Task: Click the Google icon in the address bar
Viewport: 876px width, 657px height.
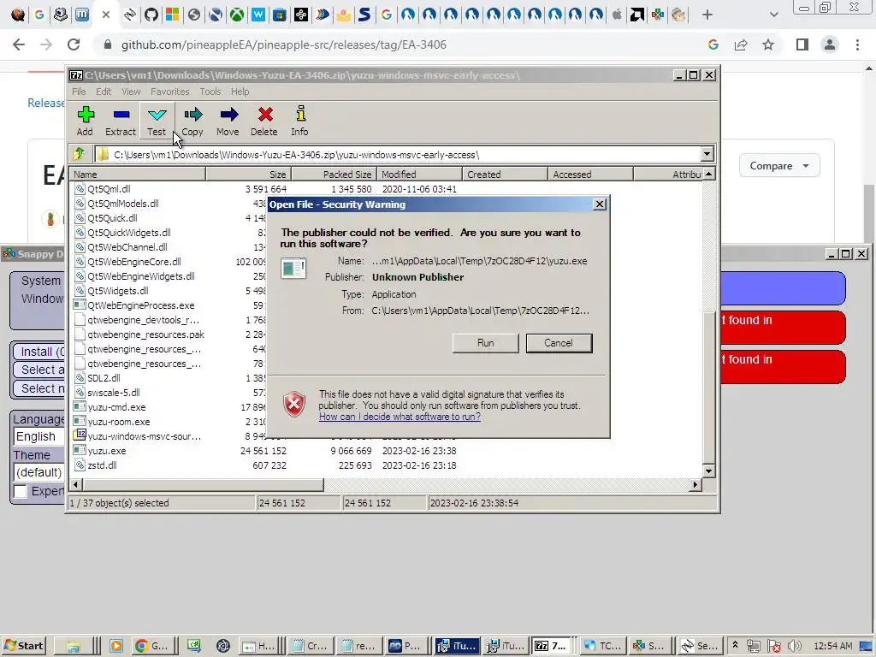Action: coord(713,44)
